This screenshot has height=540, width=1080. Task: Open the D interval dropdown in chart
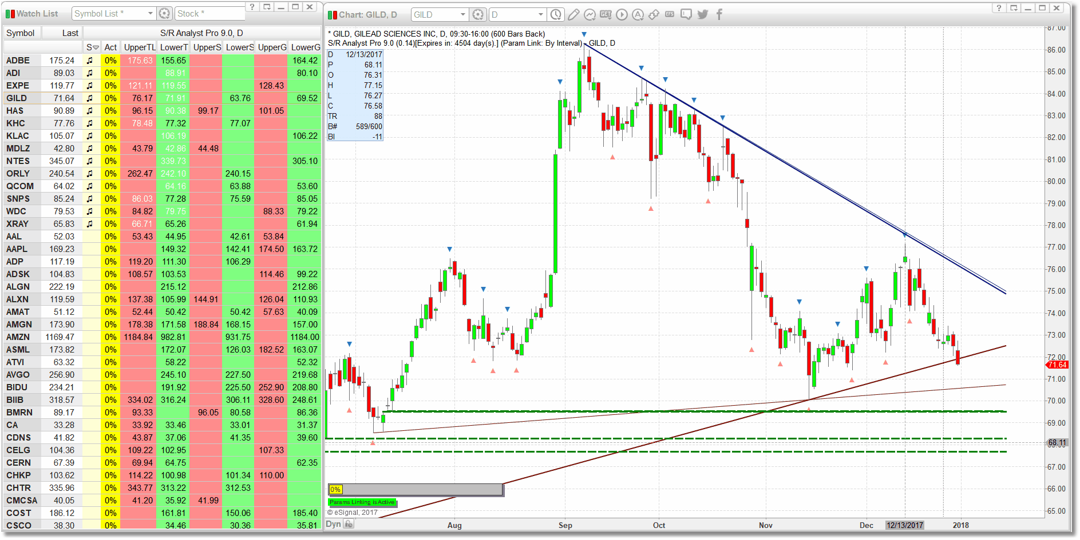pos(541,14)
